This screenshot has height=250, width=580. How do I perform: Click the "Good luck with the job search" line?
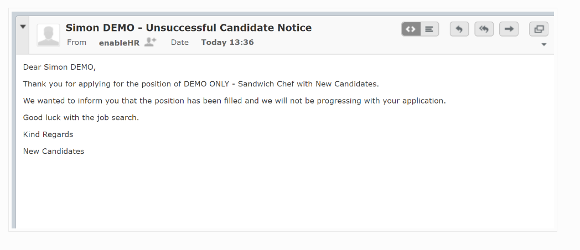(x=81, y=117)
